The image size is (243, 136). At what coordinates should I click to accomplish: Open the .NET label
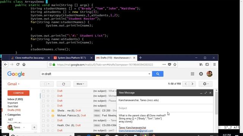pyautogui.click(x=11, y=120)
